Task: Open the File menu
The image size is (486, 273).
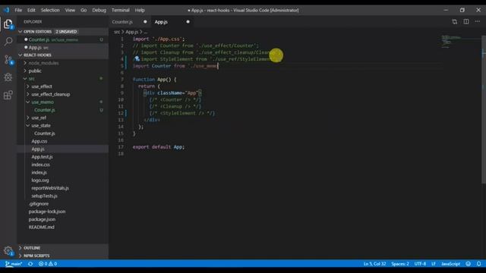Action: pyautogui.click(x=18, y=10)
